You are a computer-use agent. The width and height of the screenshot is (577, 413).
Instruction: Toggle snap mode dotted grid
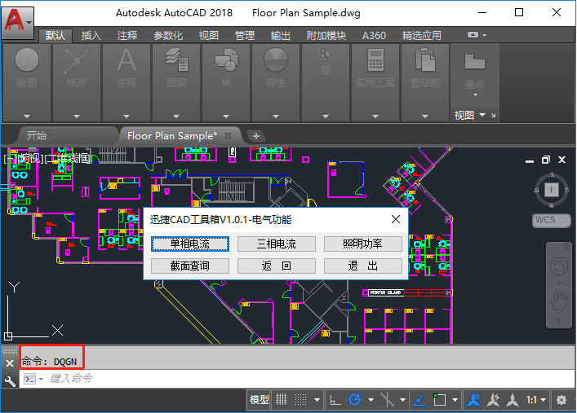[x=300, y=400]
